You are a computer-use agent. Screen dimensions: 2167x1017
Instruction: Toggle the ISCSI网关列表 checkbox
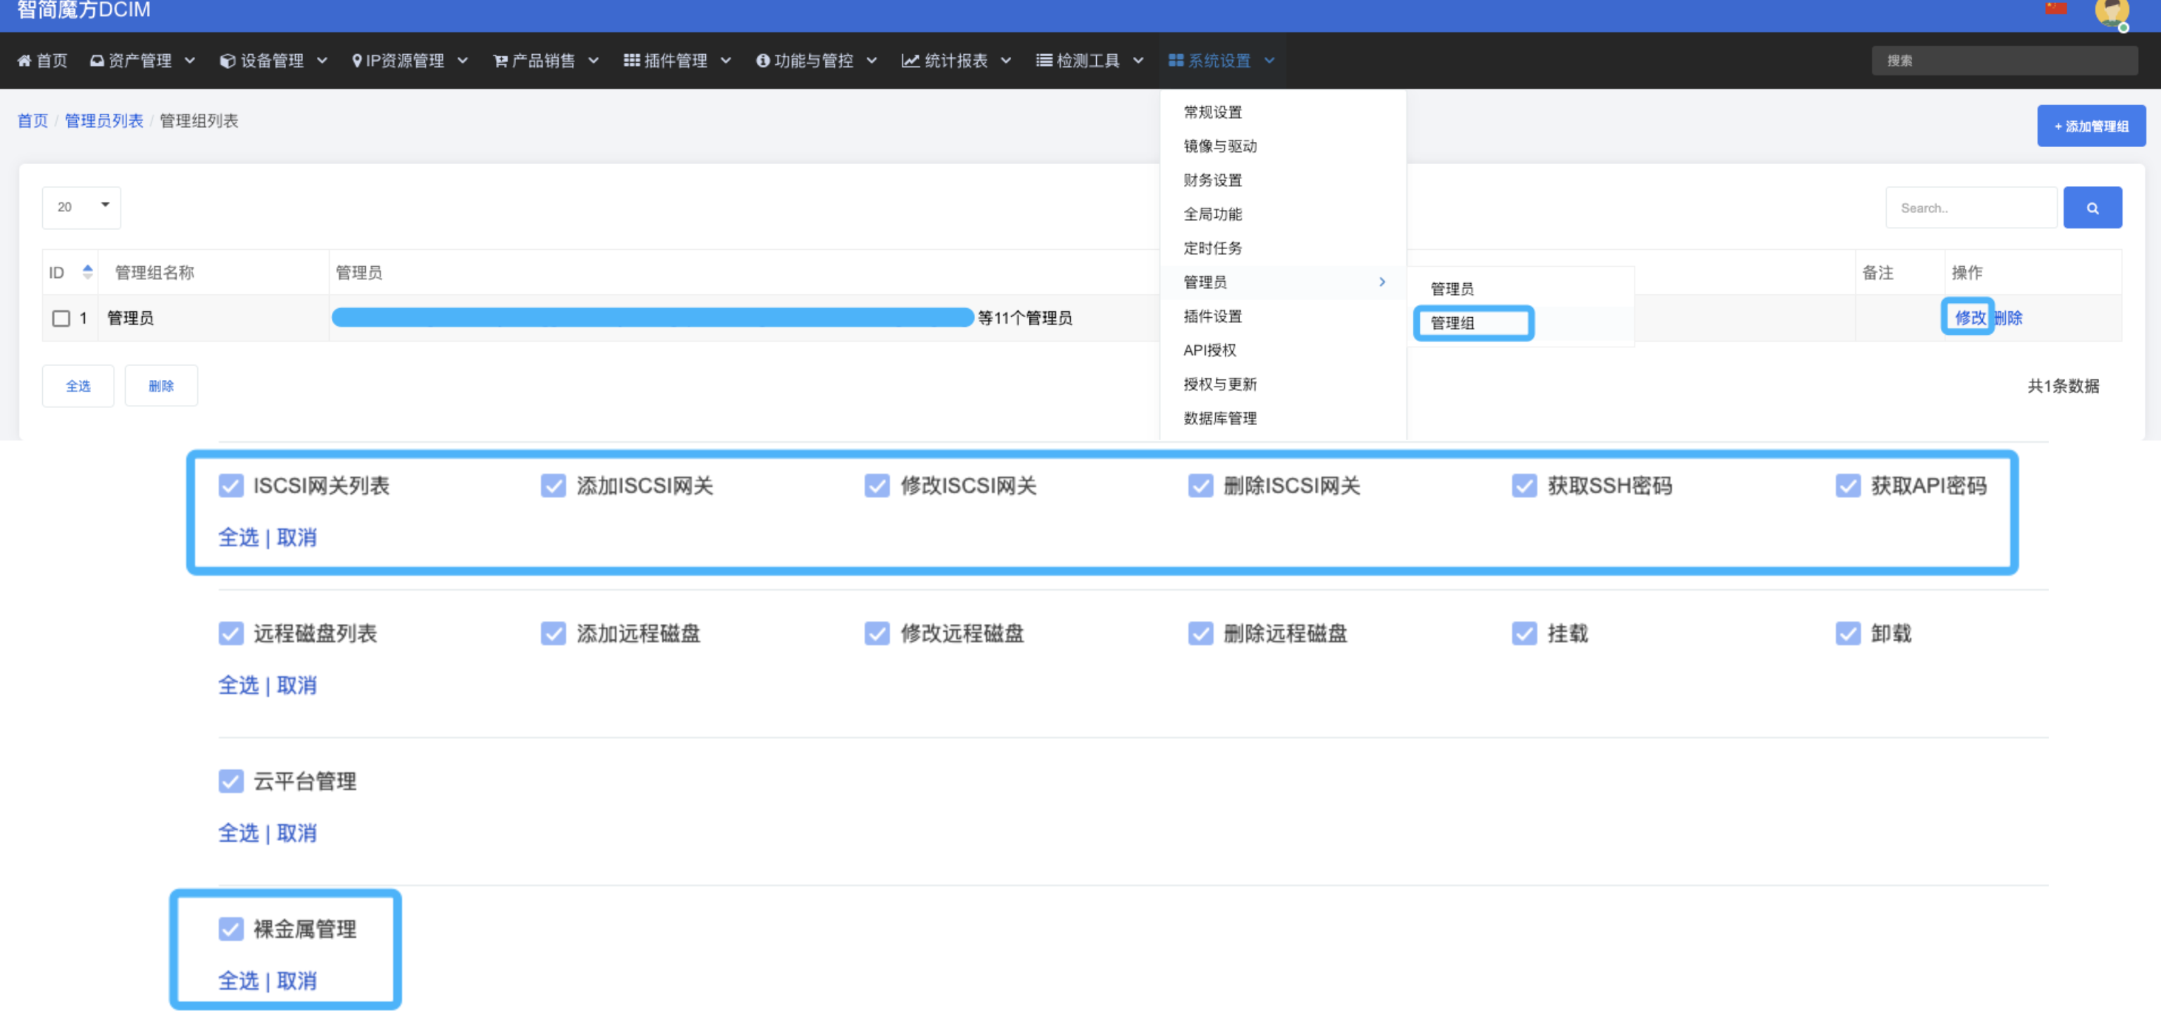pos(231,486)
